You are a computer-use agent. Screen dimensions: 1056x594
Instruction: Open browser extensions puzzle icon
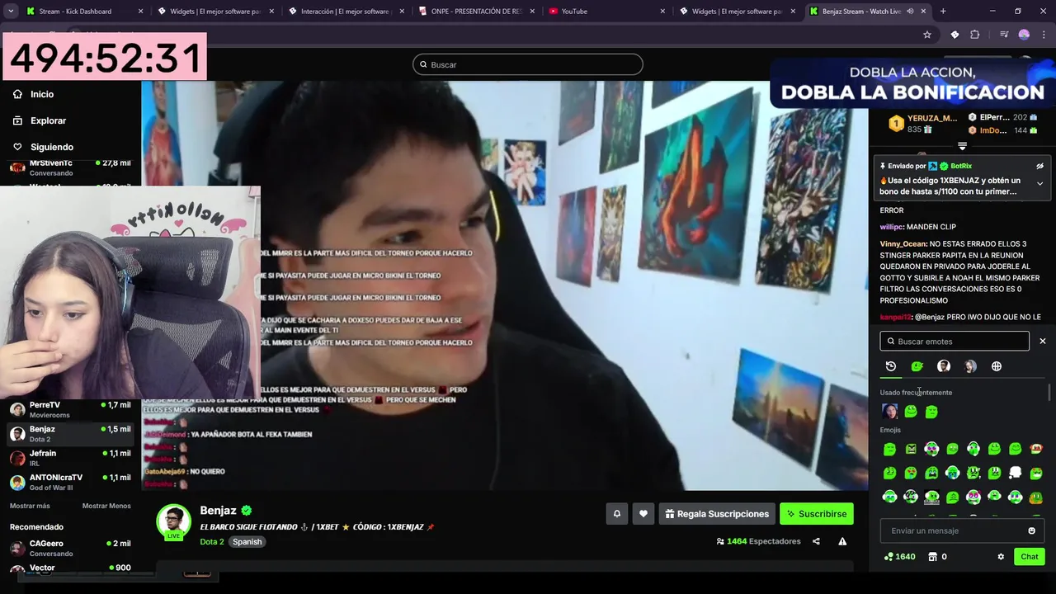(974, 35)
